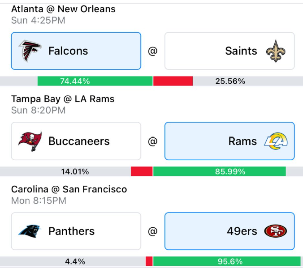Pick the Buccaneers team name

(79, 141)
